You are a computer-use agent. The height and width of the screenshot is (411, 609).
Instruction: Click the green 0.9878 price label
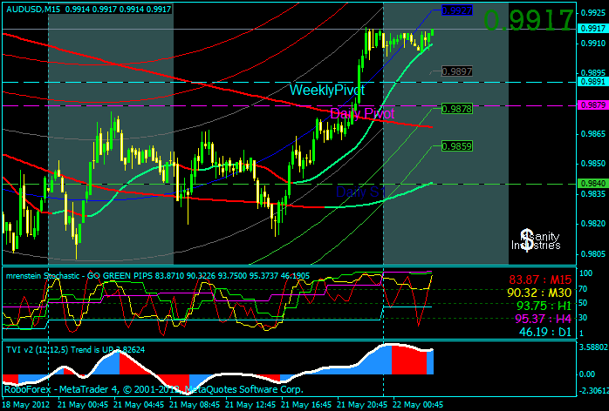(457, 109)
